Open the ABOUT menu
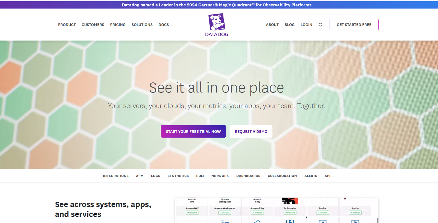The height and width of the screenshot is (223, 438). tap(272, 25)
